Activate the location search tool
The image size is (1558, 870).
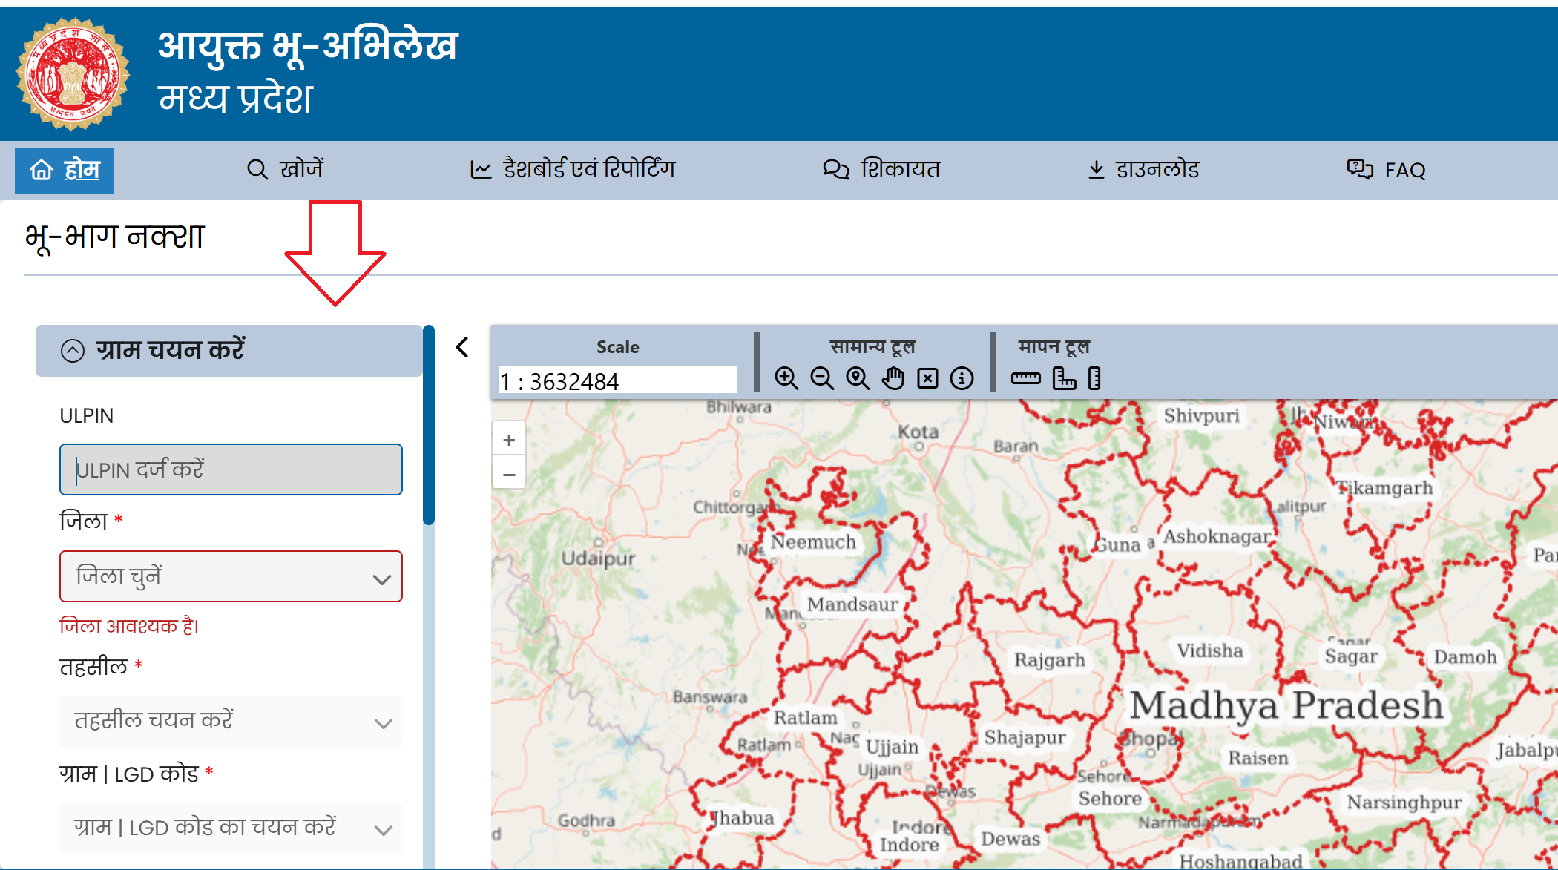point(857,378)
